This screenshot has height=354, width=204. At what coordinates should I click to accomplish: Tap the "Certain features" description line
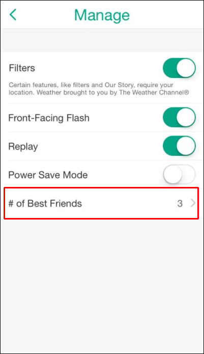91,85
